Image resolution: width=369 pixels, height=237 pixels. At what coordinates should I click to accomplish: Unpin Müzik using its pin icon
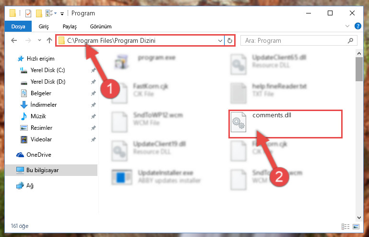click(x=94, y=116)
